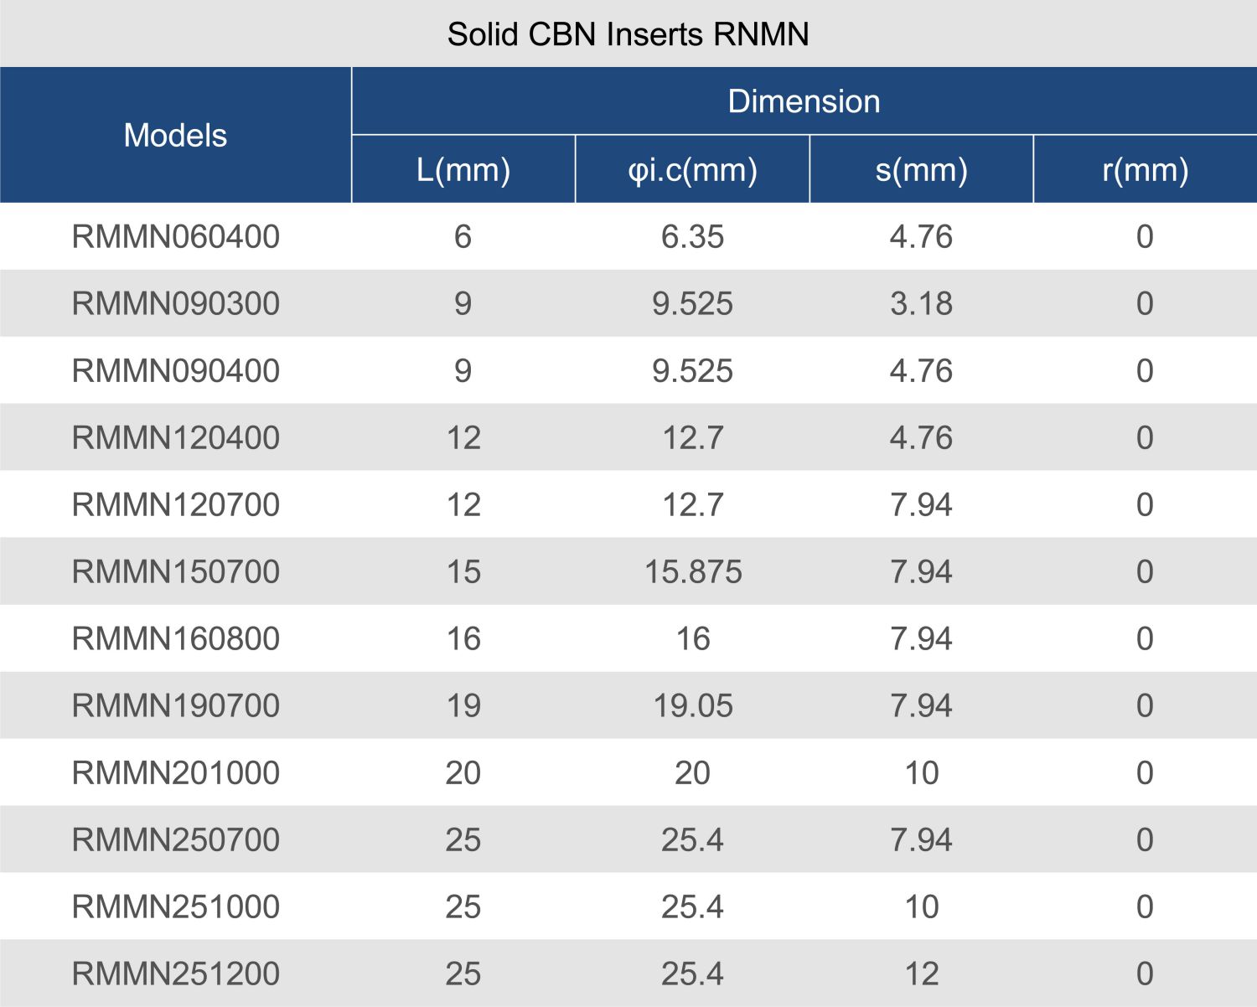
Task: Click the RMMN251000 model cell
Action: point(176,907)
